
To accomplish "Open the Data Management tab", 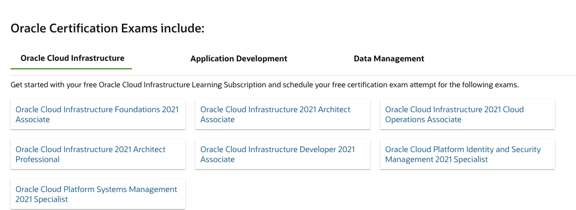I will [389, 58].
